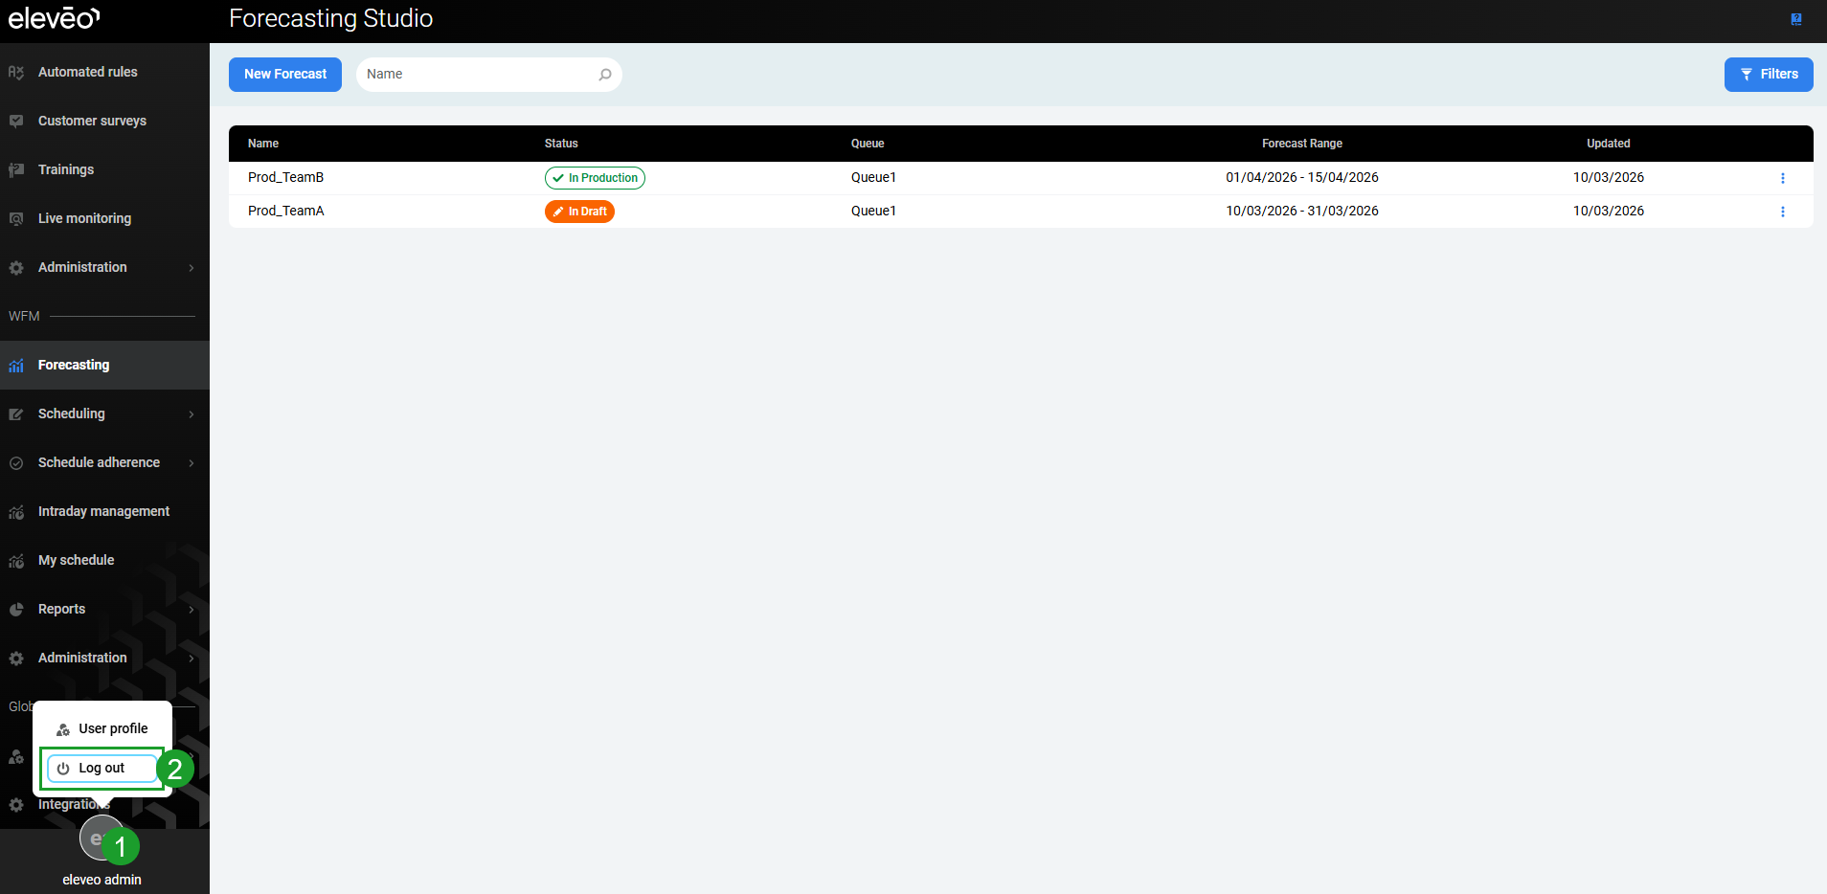Screen dimensions: 1827x894
Task: Expand the Schedule adherence submenu chevron
Action: [192, 463]
